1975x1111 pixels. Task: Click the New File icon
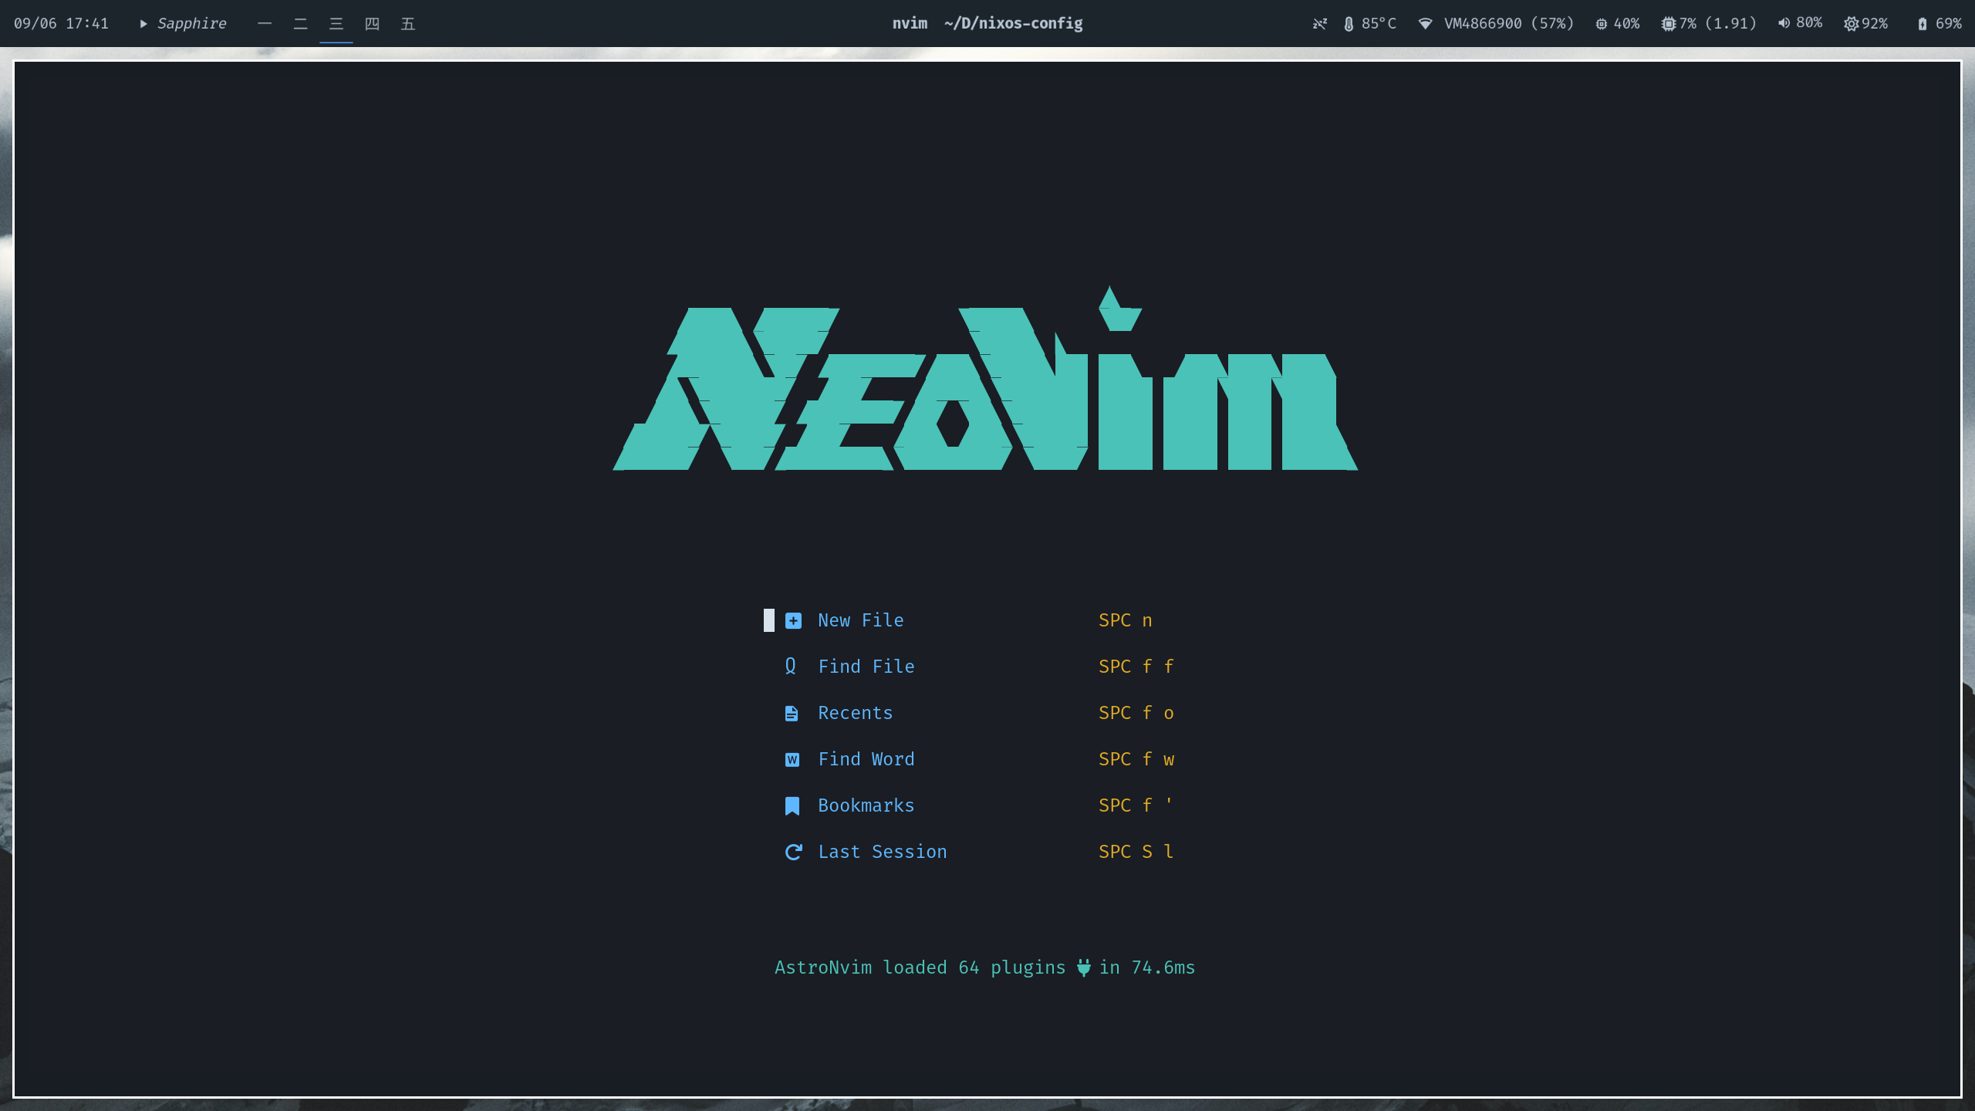pos(792,620)
